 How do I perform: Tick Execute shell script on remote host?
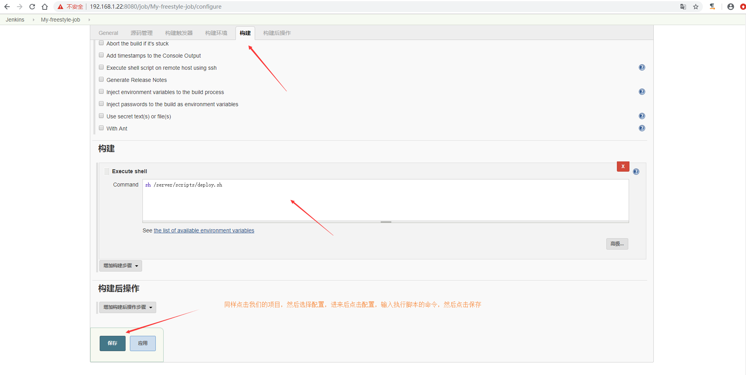pyautogui.click(x=101, y=67)
